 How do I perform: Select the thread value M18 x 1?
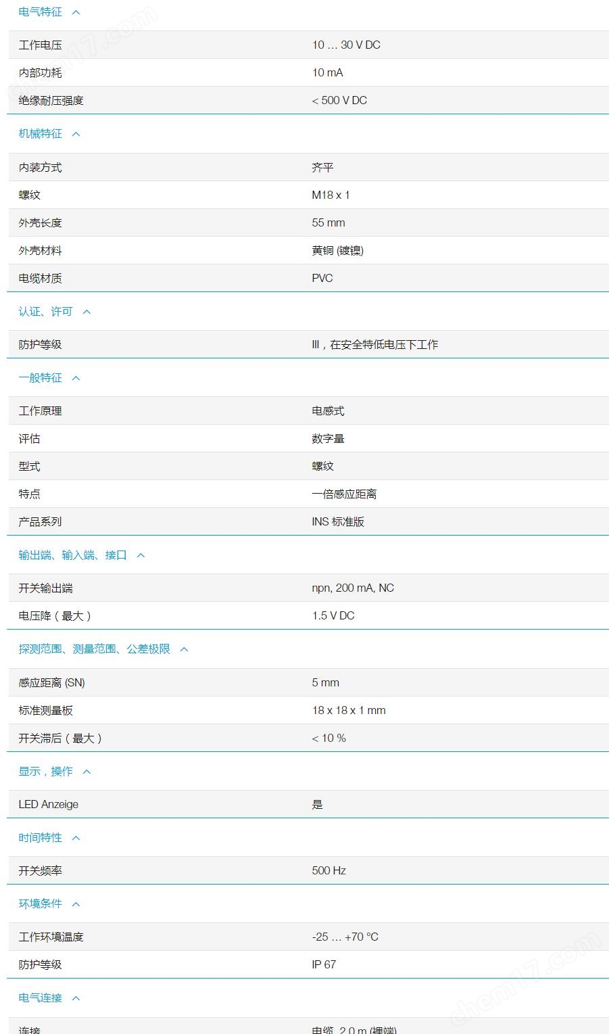[331, 195]
